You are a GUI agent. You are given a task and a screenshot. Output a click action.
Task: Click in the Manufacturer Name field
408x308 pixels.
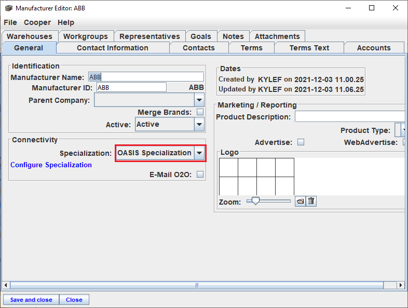146,77
